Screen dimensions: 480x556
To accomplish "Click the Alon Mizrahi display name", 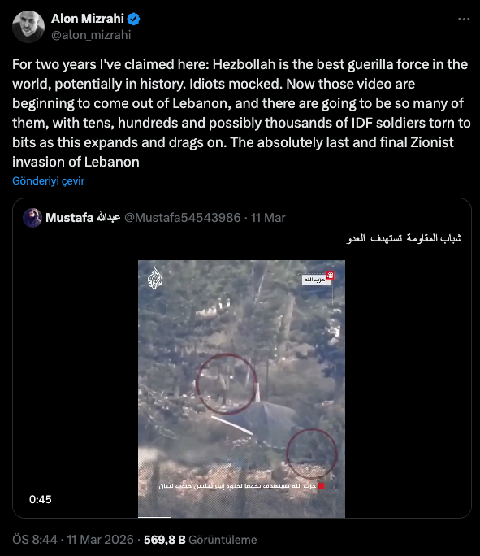I will pyautogui.click(x=88, y=19).
